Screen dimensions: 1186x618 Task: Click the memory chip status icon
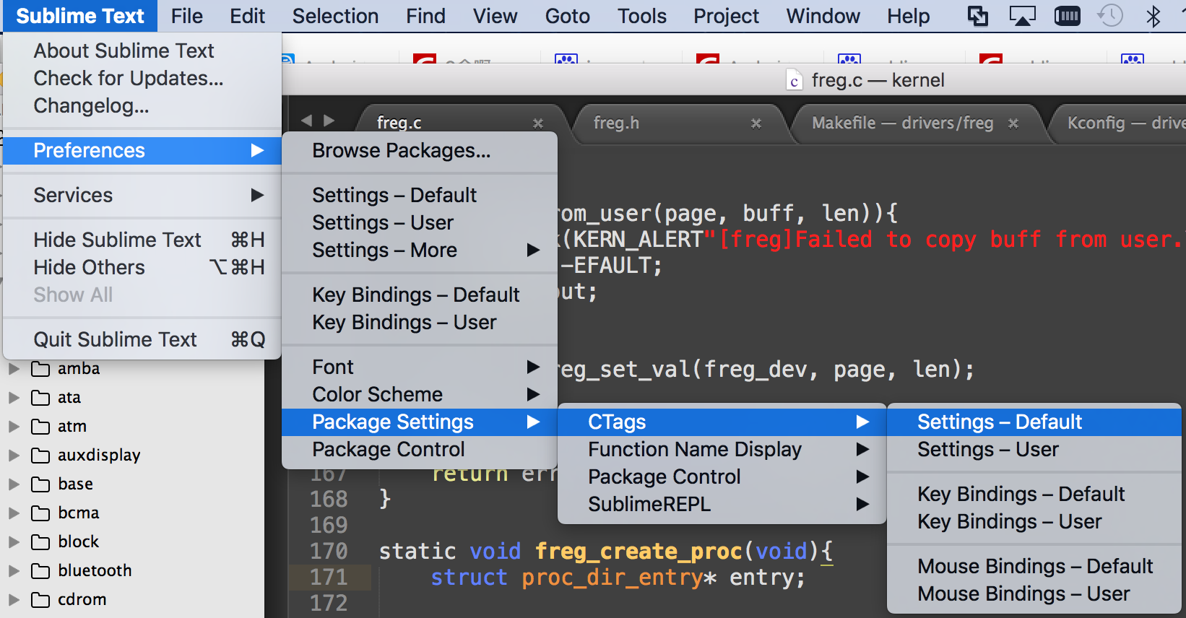pos(1067,16)
